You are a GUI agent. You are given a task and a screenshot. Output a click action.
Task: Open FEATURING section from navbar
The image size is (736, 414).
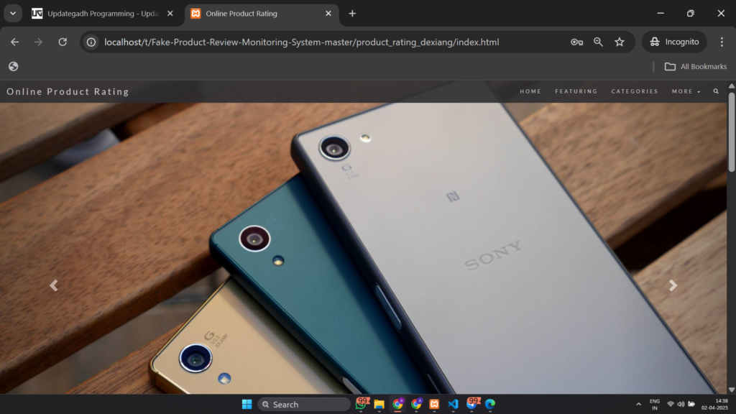tap(576, 91)
